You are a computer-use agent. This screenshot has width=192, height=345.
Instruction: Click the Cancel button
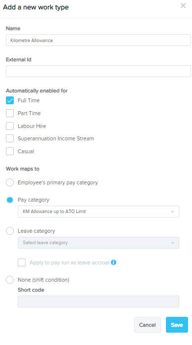tap(147, 325)
